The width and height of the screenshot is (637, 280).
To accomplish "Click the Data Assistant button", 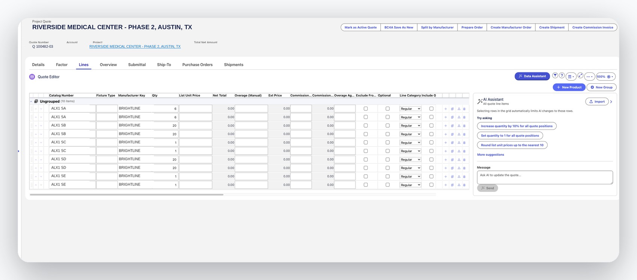I will [x=532, y=76].
